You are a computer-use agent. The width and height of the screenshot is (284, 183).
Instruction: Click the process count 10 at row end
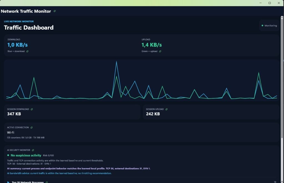point(275,182)
